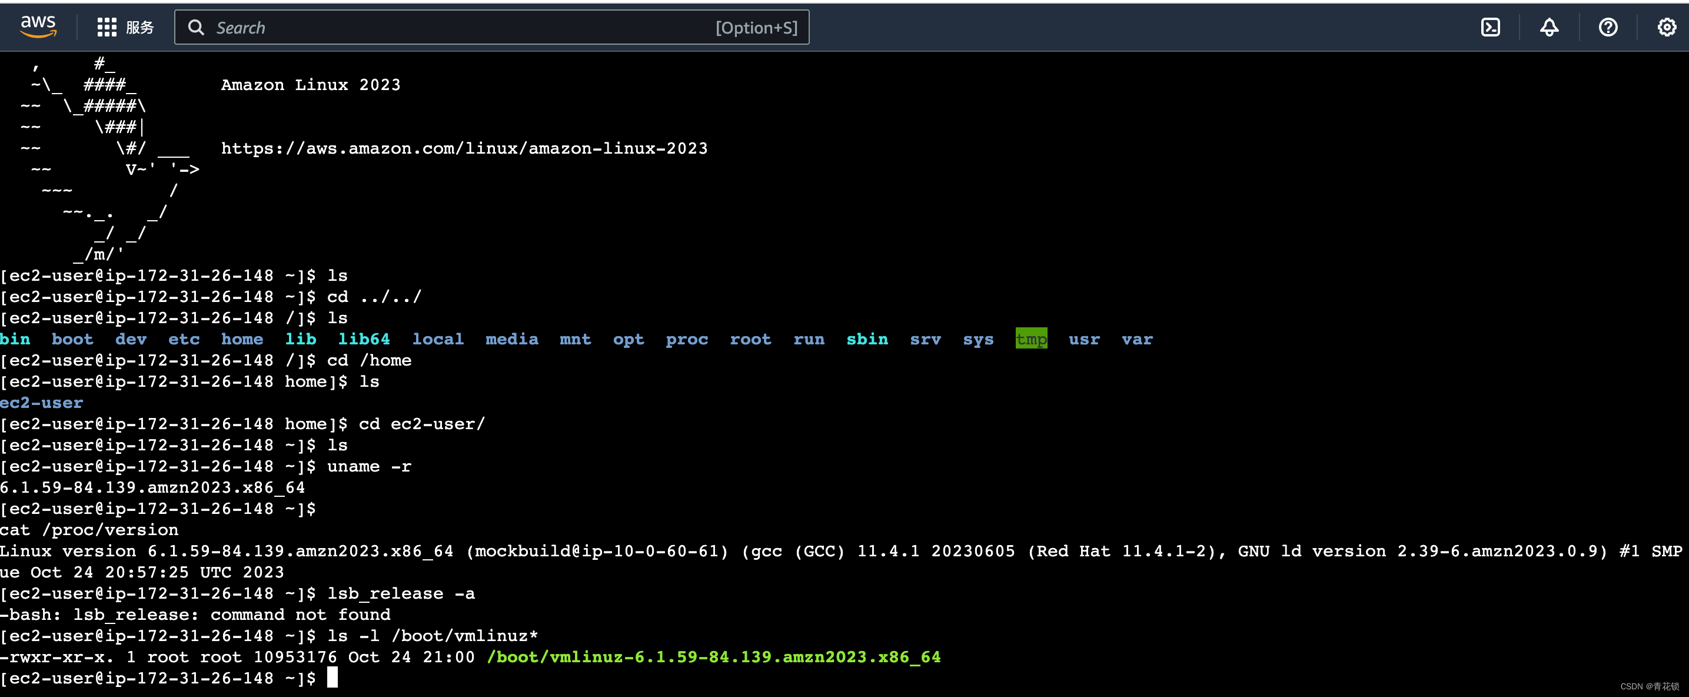
Task: Select the 'mnt' directory name
Action: click(x=576, y=339)
